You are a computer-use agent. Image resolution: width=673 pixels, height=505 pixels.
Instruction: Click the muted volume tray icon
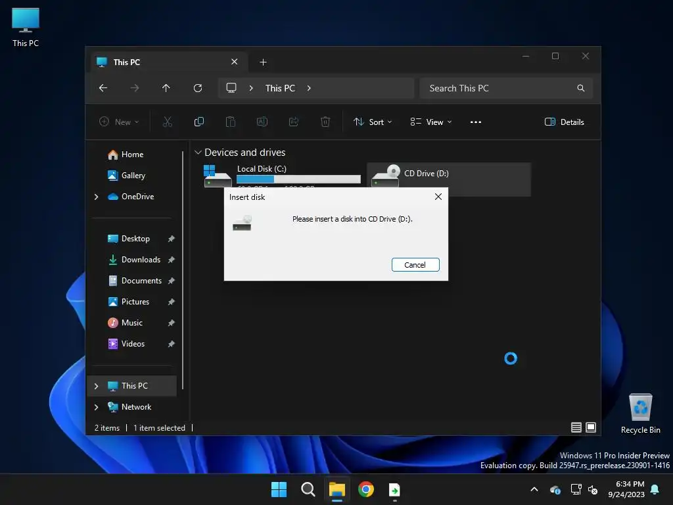(593, 489)
